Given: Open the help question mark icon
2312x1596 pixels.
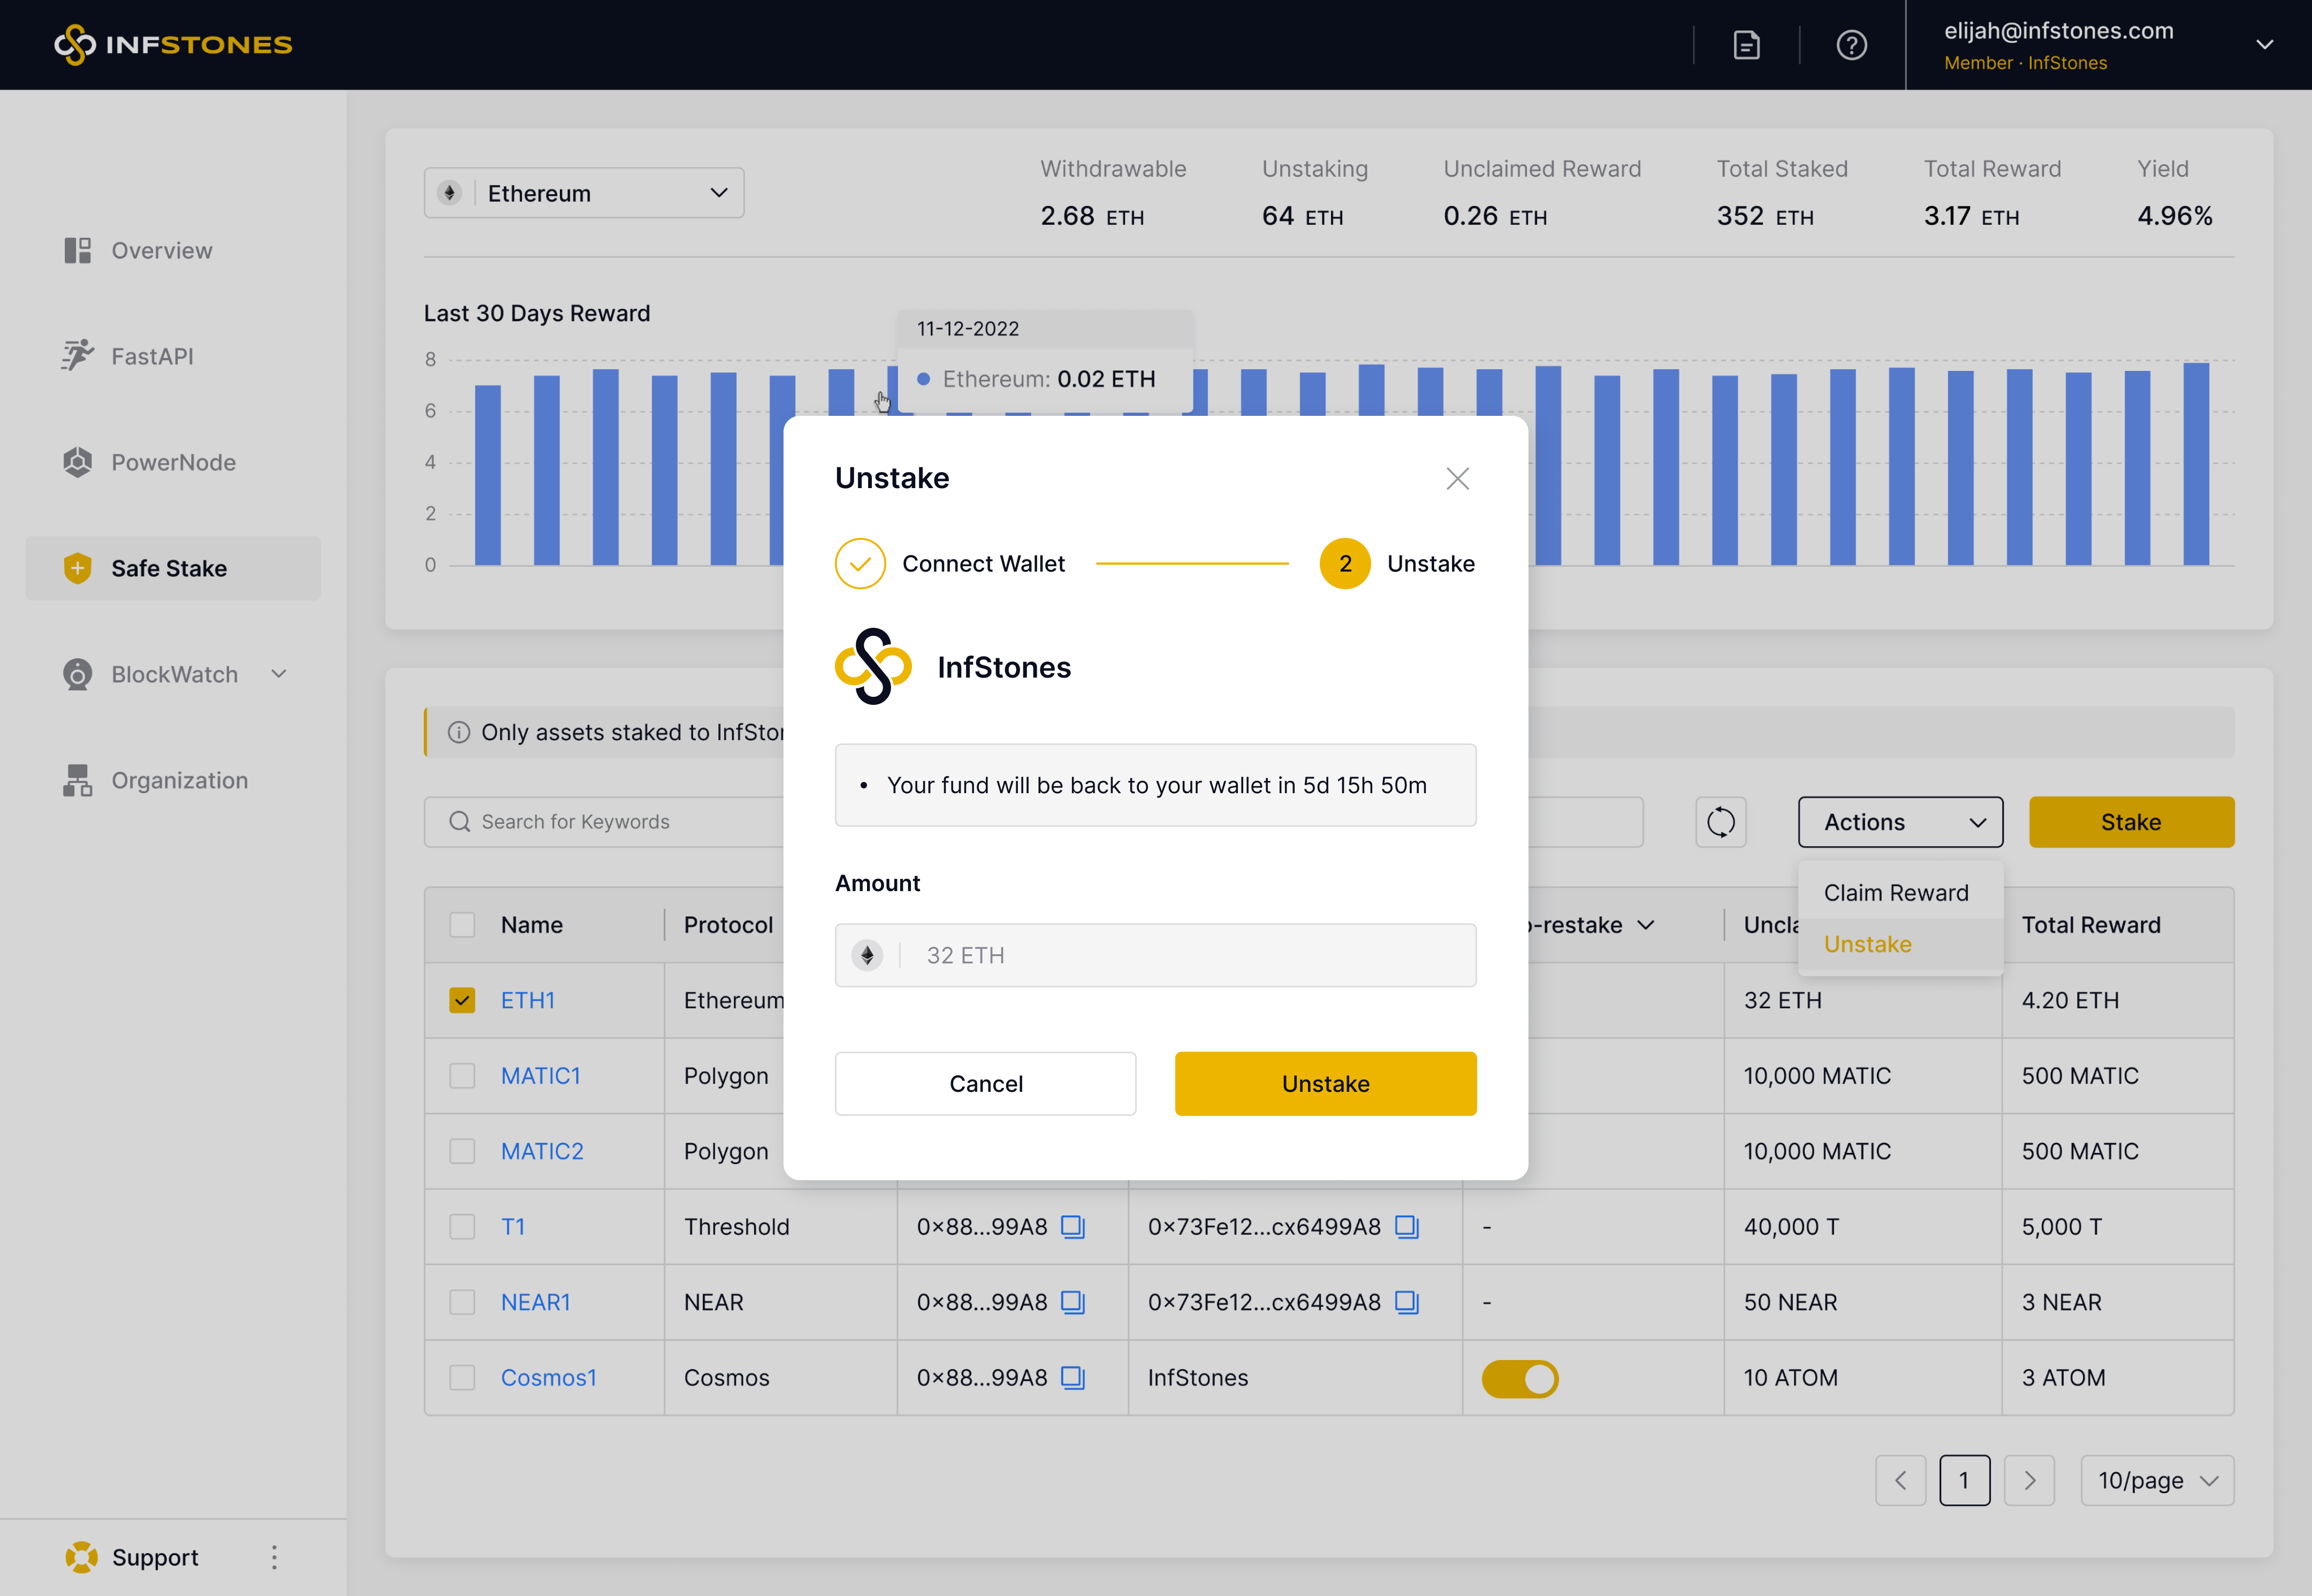Looking at the screenshot, I should click(1851, 45).
